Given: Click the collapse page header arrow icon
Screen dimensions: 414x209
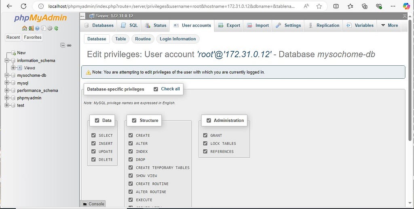Looking at the screenshot, I should (405, 16).
